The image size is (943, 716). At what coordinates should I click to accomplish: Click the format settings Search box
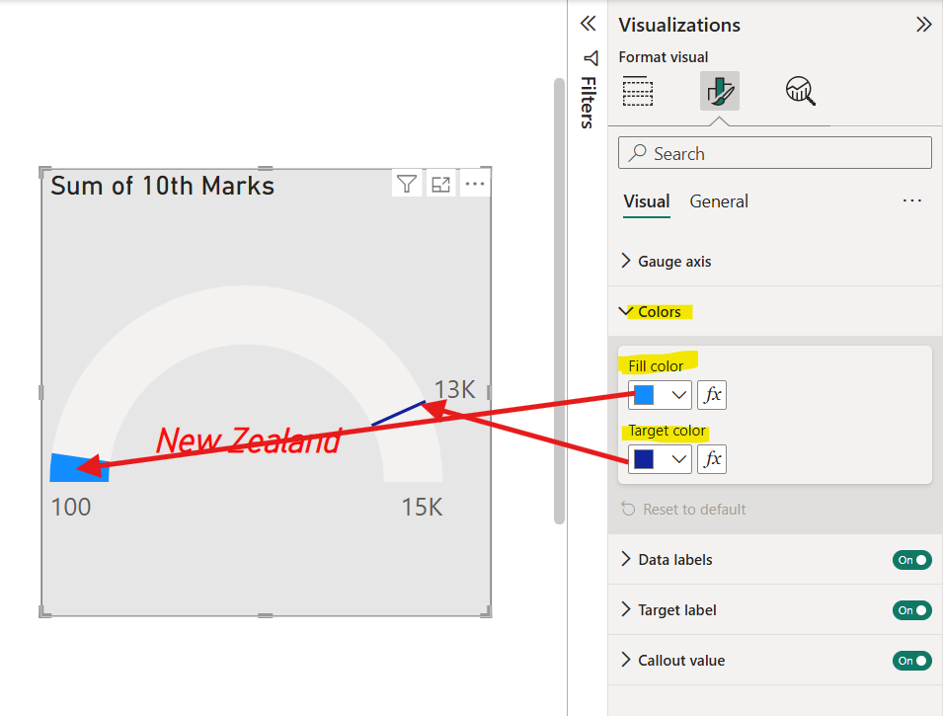click(x=774, y=152)
